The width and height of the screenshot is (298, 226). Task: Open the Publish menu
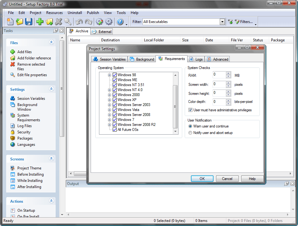click(93, 13)
